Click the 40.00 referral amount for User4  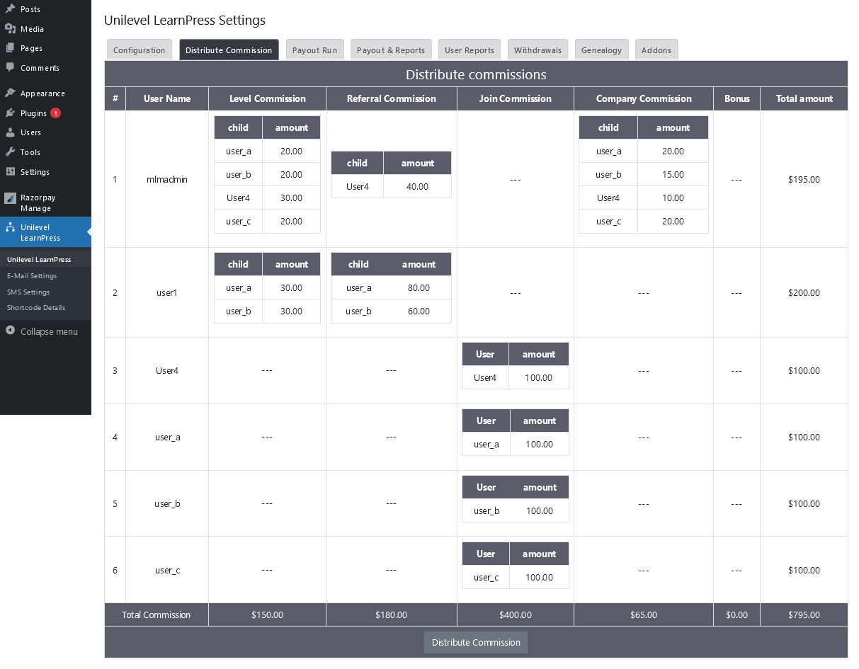point(418,186)
